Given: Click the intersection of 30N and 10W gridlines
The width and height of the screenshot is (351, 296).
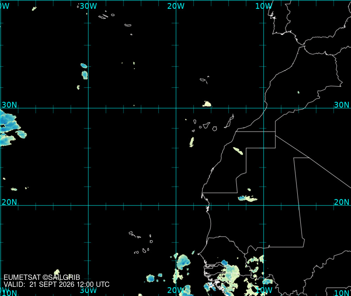Looking at the screenshot, I should click(x=264, y=108).
